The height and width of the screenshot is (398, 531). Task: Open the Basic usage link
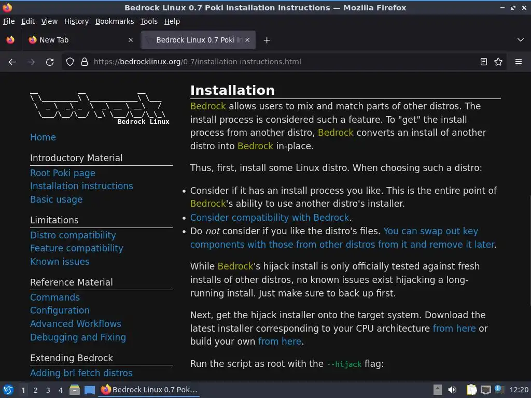coord(56,200)
